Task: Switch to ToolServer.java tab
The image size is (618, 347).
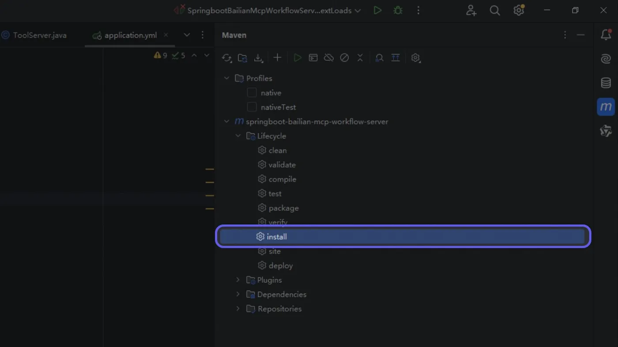Action: tap(34, 35)
